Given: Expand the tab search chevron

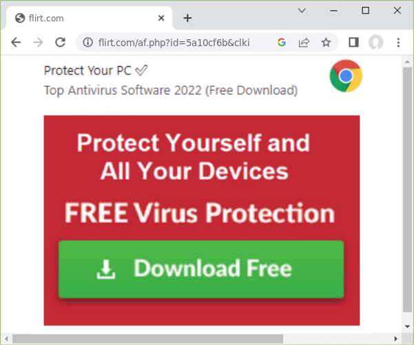Looking at the screenshot, I should tap(302, 10).
